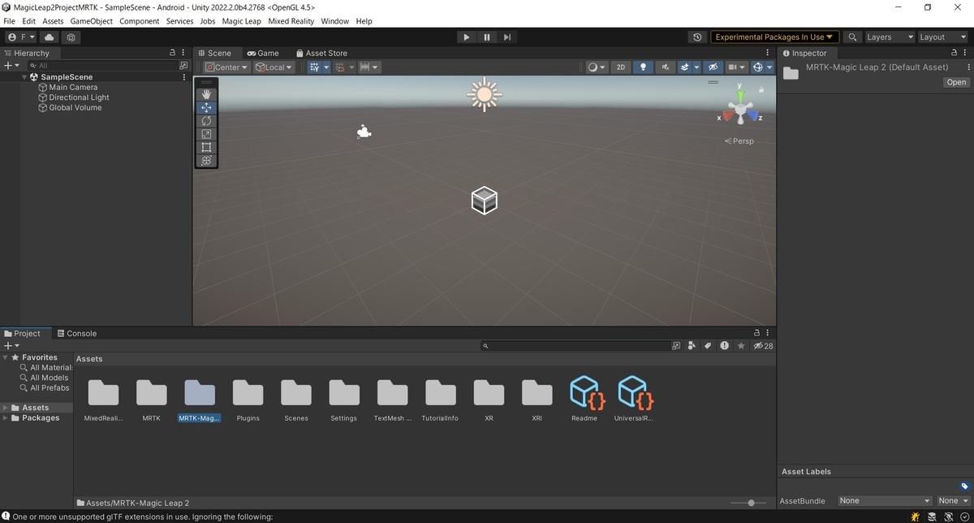The width and height of the screenshot is (974, 523).
Task: Open Experimental Packages In Use dropdown
Action: pyautogui.click(x=774, y=37)
